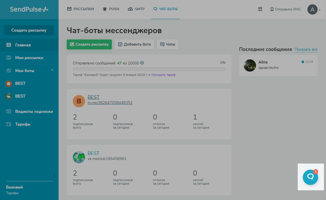
Task: Switch to the Рассылки tab
Action: [x=80, y=9]
